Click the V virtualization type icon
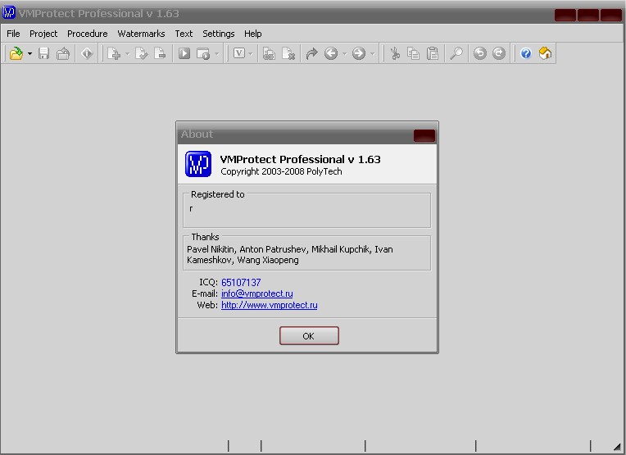626x455 pixels. (x=238, y=53)
